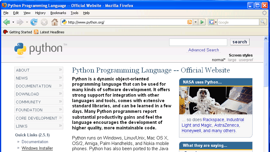Click the RSS feed icon in address bar
Image resolution: width=270 pixels, height=152 pixels.
click(x=190, y=22)
